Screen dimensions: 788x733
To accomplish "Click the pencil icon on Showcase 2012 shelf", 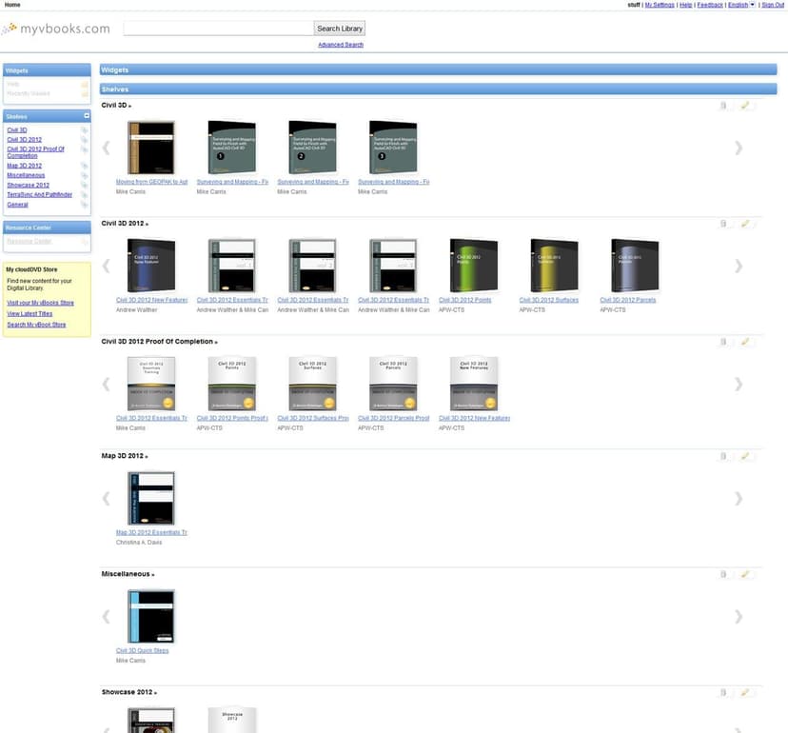I will (x=745, y=692).
